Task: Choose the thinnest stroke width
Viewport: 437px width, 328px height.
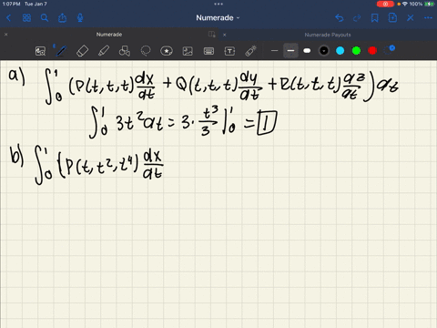Action: pos(274,51)
